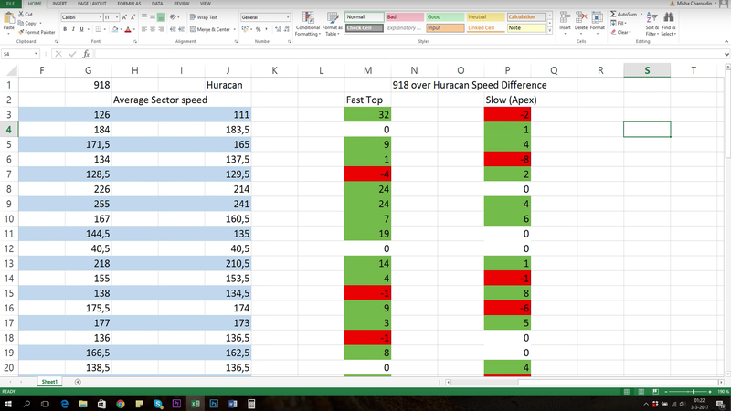Open Conditional Formatting menu
This screenshot has width=731, height=411.
click(308, 25)
